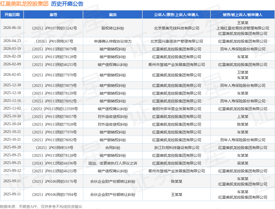
Task: Click 北京易美无线科技有限公司 plaintiff cell
Action: [177, 28]
